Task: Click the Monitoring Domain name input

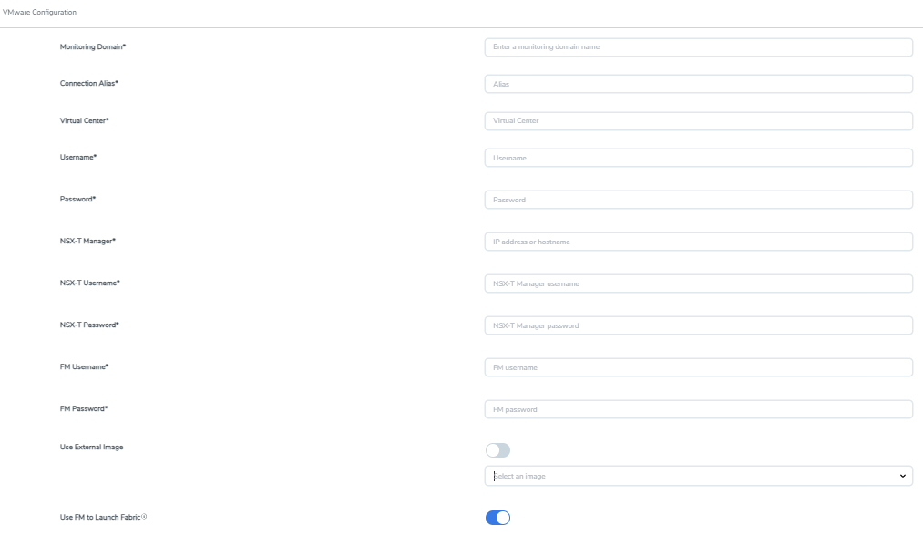Action: pos(698,47)
